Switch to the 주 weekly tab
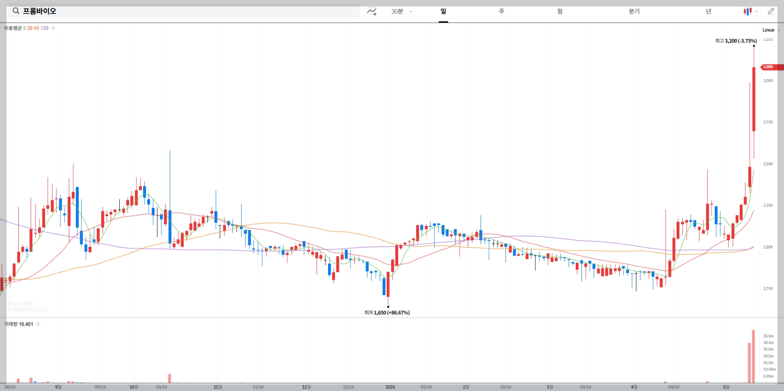Image resolution: width=784 pixels, height=391 pixels. tap(502, 11)
